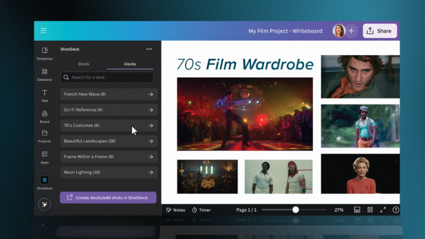Expand the French New Wave deck
This screenshot has width=425, height=239.
click(x=109, y=94)
